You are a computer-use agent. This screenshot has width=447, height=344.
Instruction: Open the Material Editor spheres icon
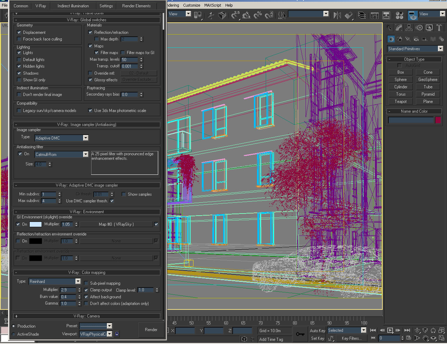point(400,15)
